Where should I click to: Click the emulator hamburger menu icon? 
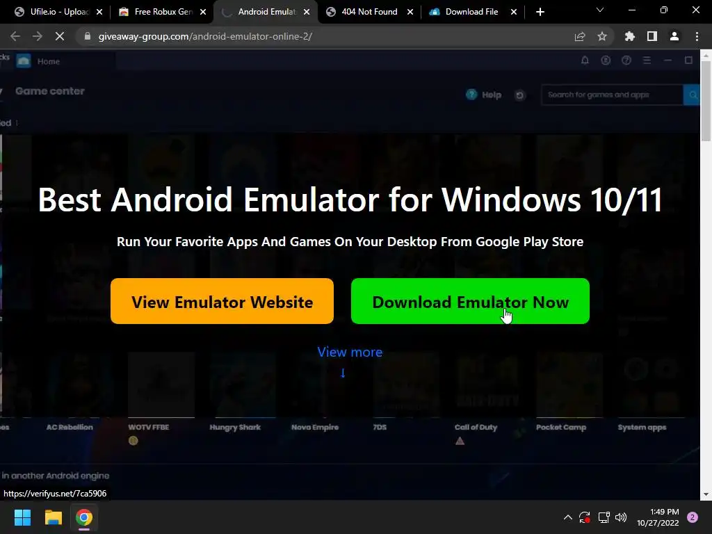coord(647,60)
